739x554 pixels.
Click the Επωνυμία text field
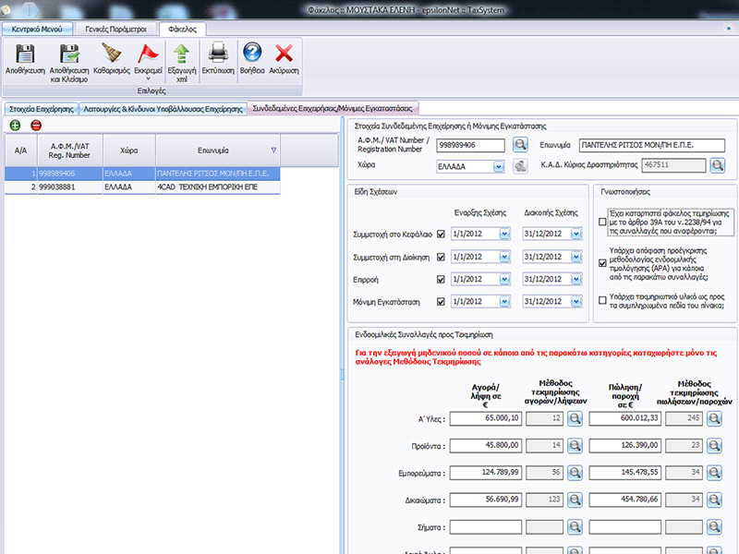coord(651,145)
